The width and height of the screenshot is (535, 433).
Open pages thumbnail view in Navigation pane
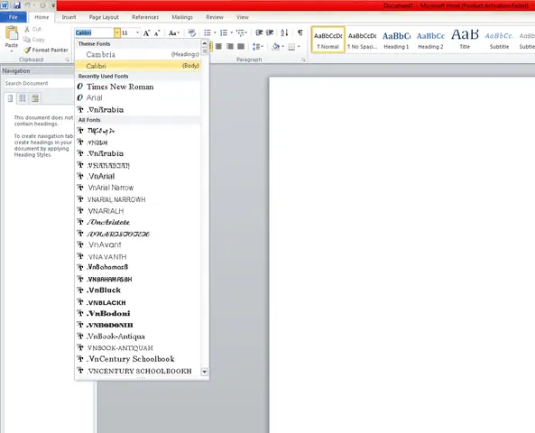(x=23, y=98)
